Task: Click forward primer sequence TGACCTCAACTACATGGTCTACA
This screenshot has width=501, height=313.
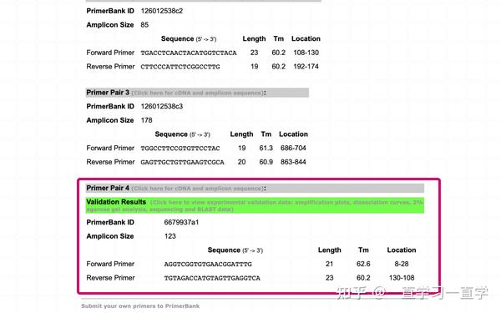Action: coord(189,53)
